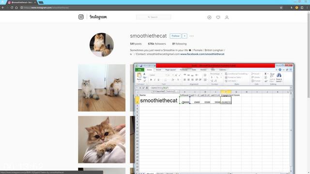Click the Instagram wordmark link
The width and height of the screenshot is (310, 174).
[x=98, y=17]
